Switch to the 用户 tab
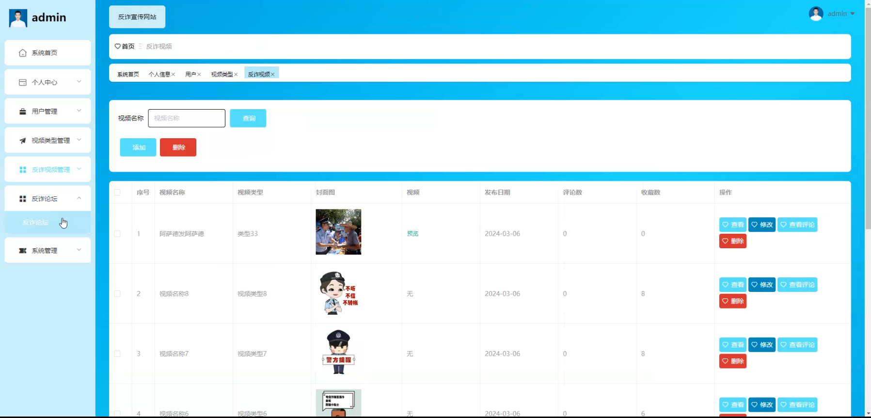 (190, 75)
